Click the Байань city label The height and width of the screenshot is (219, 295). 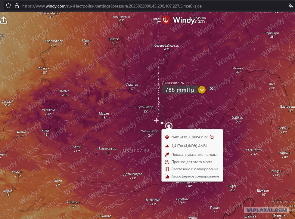[284, 128]
